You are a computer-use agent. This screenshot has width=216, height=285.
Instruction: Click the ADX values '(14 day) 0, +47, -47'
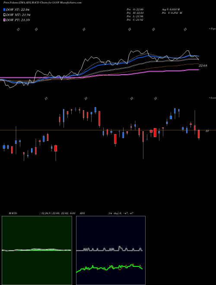tap(121, 213)
